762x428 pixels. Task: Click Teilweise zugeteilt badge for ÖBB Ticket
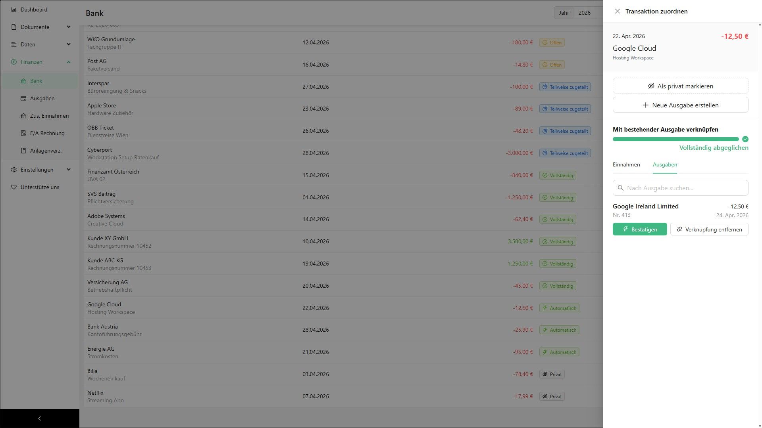pos(565,131)
